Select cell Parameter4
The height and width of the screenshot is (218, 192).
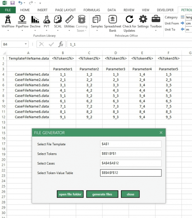tap(142, 69)
